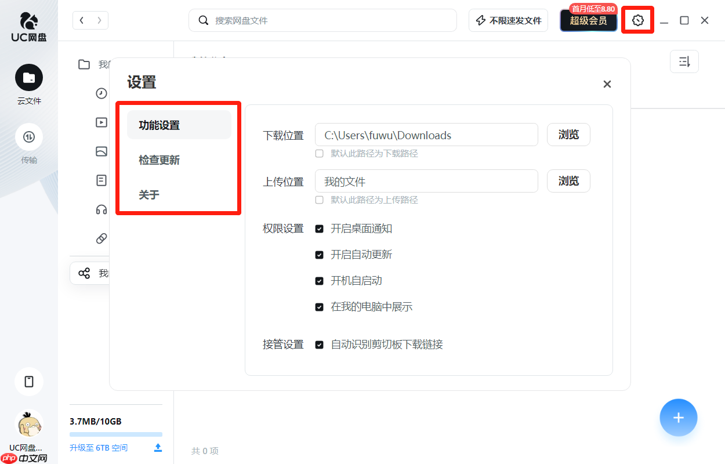The width and height of the screenshot is (725, 464).
Task: Uncheck 自动识别剪切板下载链接
Action: pos(319,345)
